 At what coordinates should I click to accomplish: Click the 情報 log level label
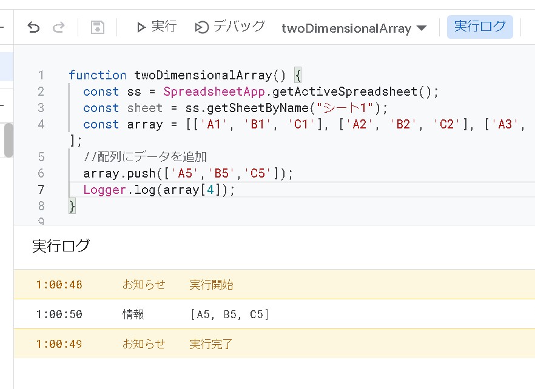(x=133, y=314)
